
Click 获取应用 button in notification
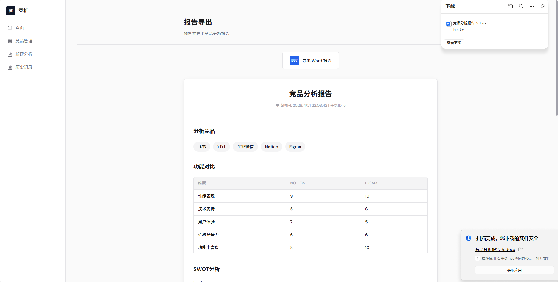(514, 270)
